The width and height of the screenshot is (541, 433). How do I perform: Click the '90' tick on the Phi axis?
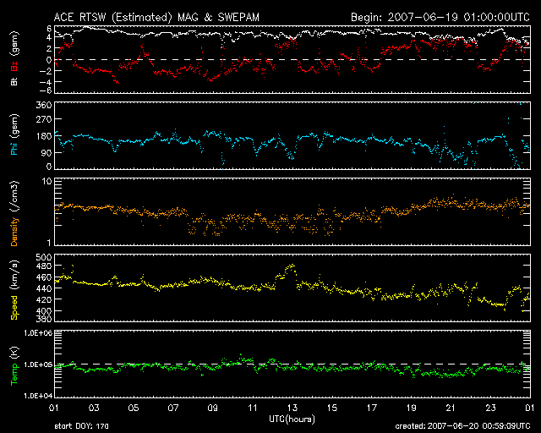(46, 152)
